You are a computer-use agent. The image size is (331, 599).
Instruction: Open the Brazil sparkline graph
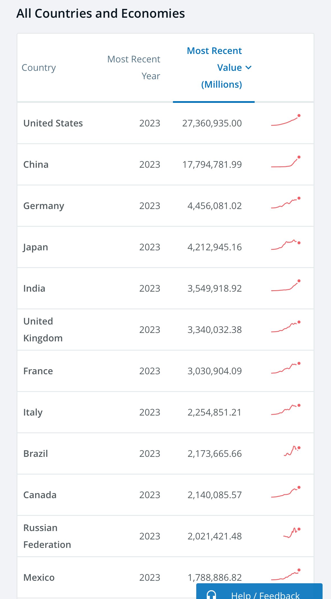click(x=292, y=451)
